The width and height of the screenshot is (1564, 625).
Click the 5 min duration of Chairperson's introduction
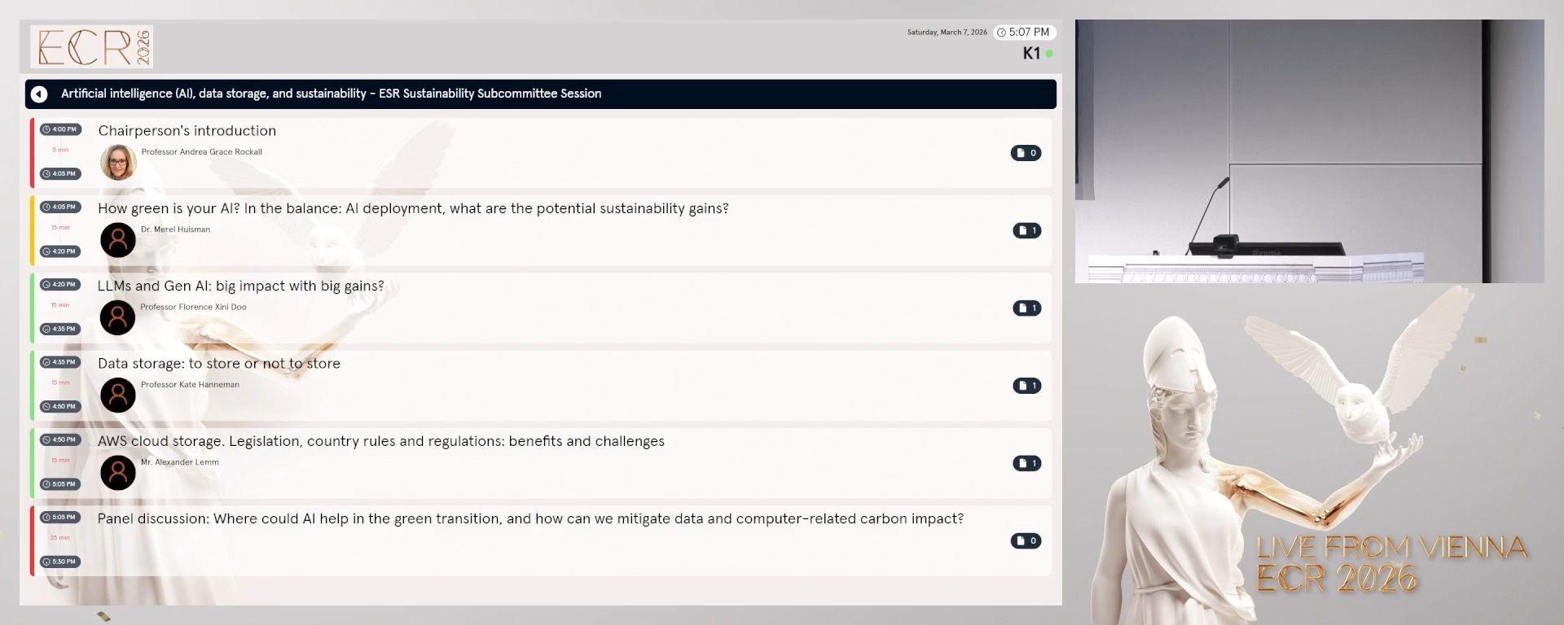[60, 150]
